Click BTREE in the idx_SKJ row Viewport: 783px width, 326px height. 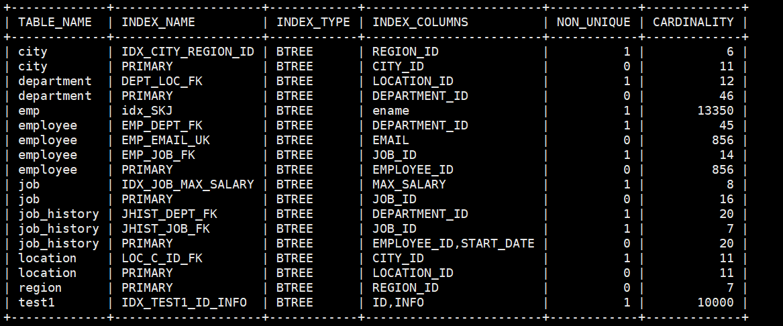[x=295, y=111]
